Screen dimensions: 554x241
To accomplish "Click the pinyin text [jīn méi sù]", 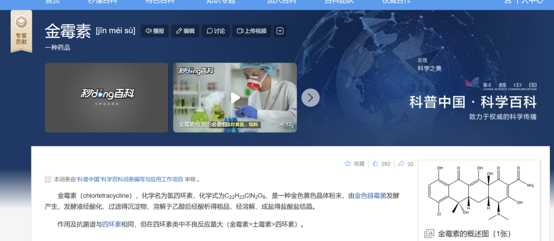I will pos(115,31).
